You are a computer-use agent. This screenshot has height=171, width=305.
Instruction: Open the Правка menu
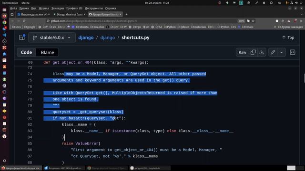[x=24, y=9]
